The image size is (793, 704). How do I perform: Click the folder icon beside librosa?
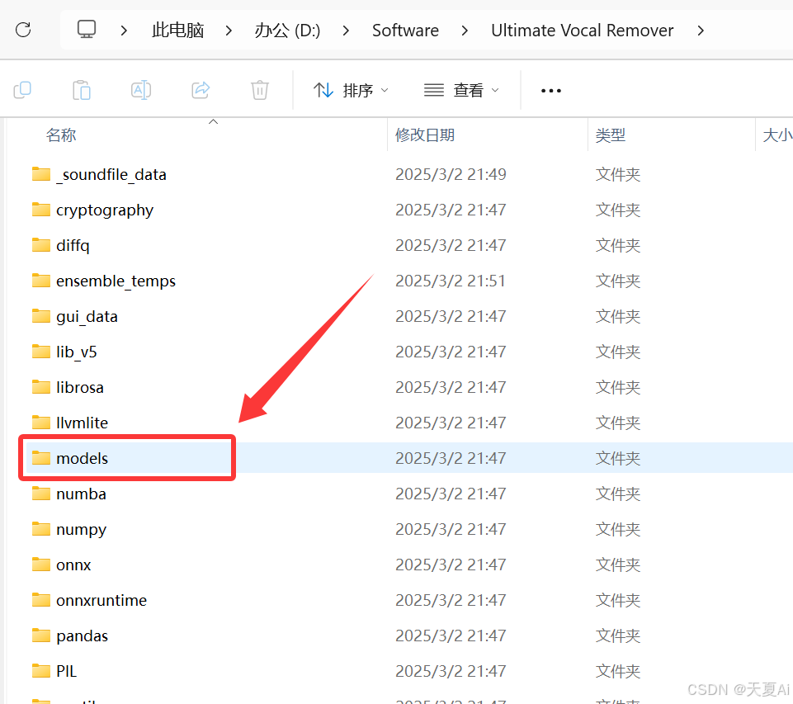coord(41,387)
